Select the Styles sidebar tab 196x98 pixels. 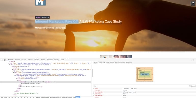(x=96, y=63)
